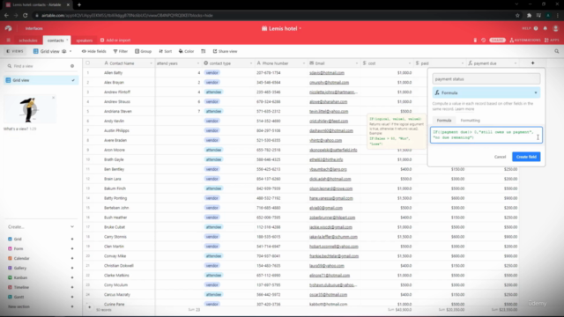
Task: Click Add or import table
Action: point(115,41)
